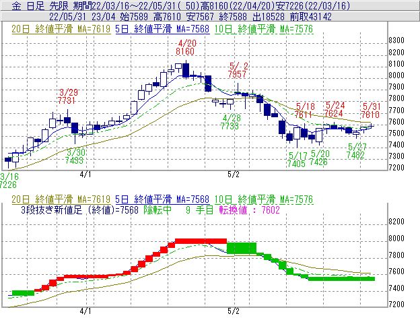The image size is (420, 320).
Task: Select the 5/27 7482 low label
Action: [x=356, y=151]
